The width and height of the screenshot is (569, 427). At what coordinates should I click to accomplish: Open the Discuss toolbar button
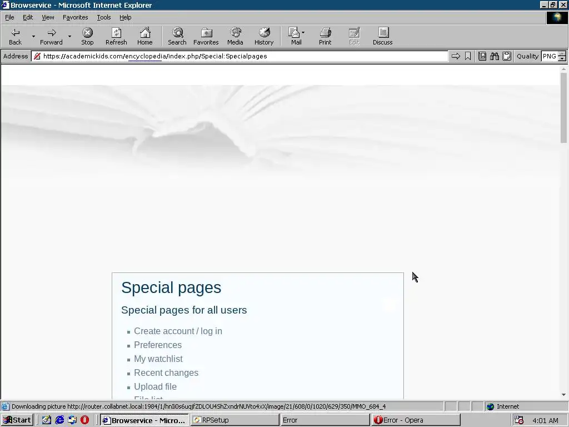tap(382, 36)
